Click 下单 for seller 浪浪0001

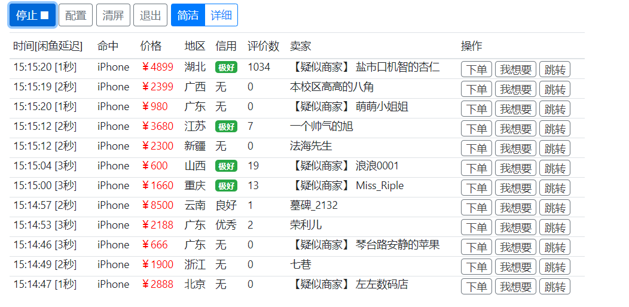(x=476, y=168)
